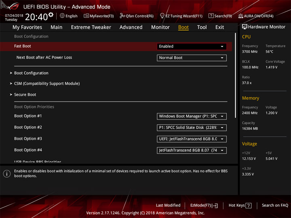Image resolution: width=291 pixels, height=218 pixels.
Task: Click Hot Keys button text
Action: coord(236,205)
